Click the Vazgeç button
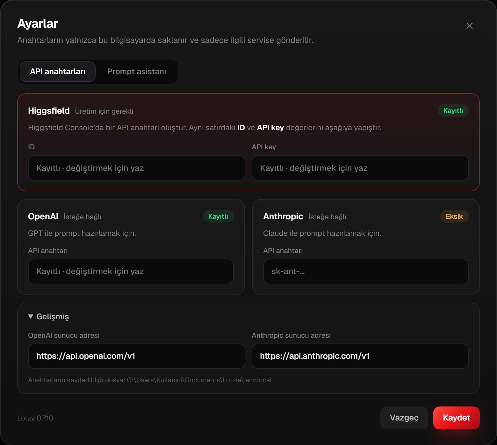497x445 pixels. pyautogui.click(x=404, y=418)
